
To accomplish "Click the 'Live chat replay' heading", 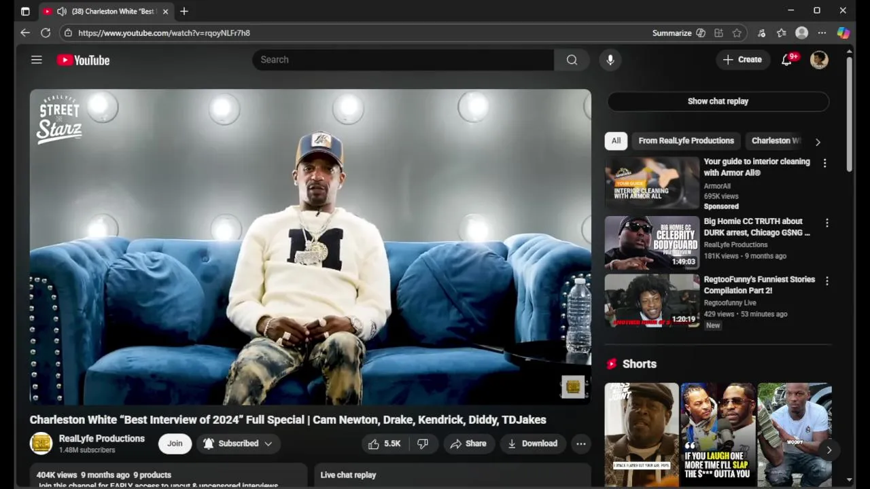I will (348, 475).
